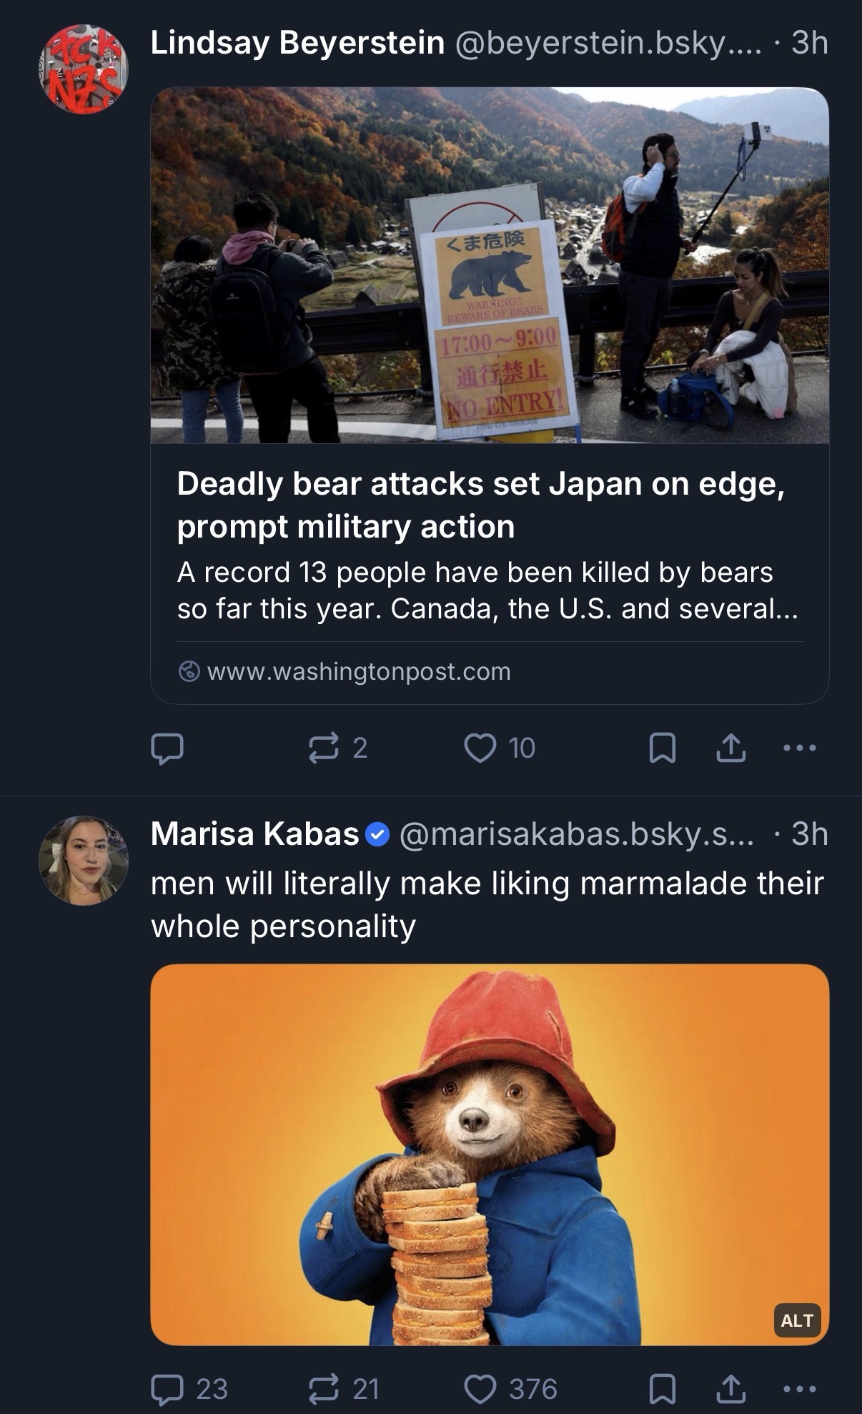Visit www.washingtonpost.com link

359,672
